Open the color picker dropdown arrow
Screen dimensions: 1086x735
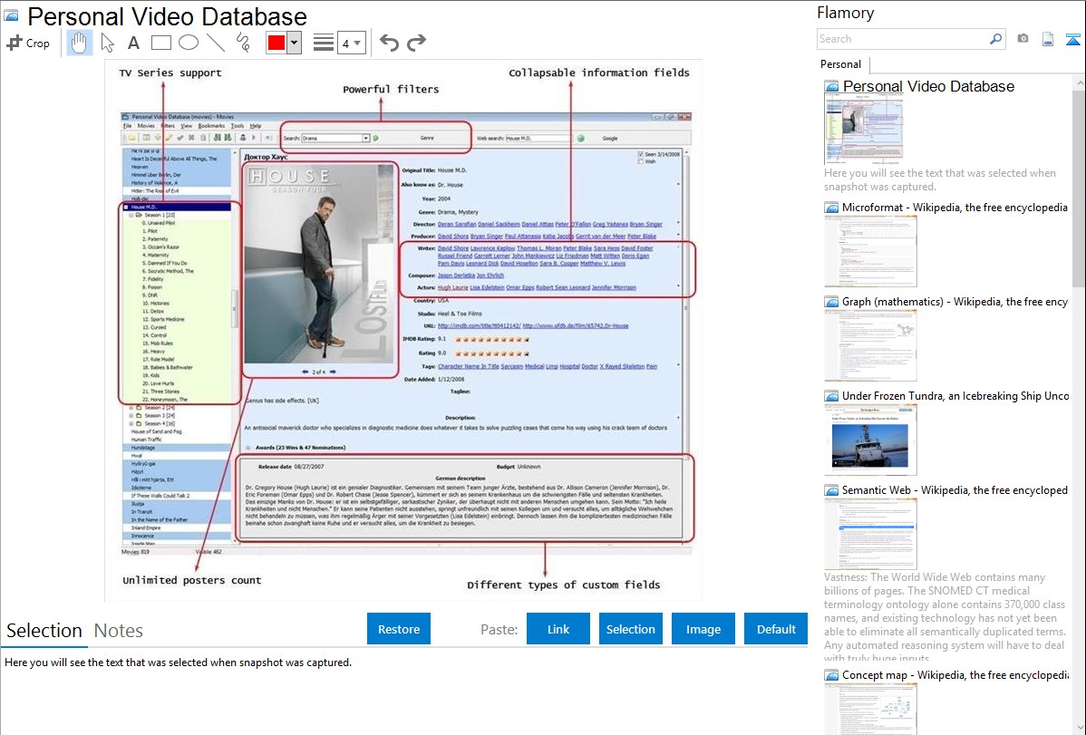[295, 43]
